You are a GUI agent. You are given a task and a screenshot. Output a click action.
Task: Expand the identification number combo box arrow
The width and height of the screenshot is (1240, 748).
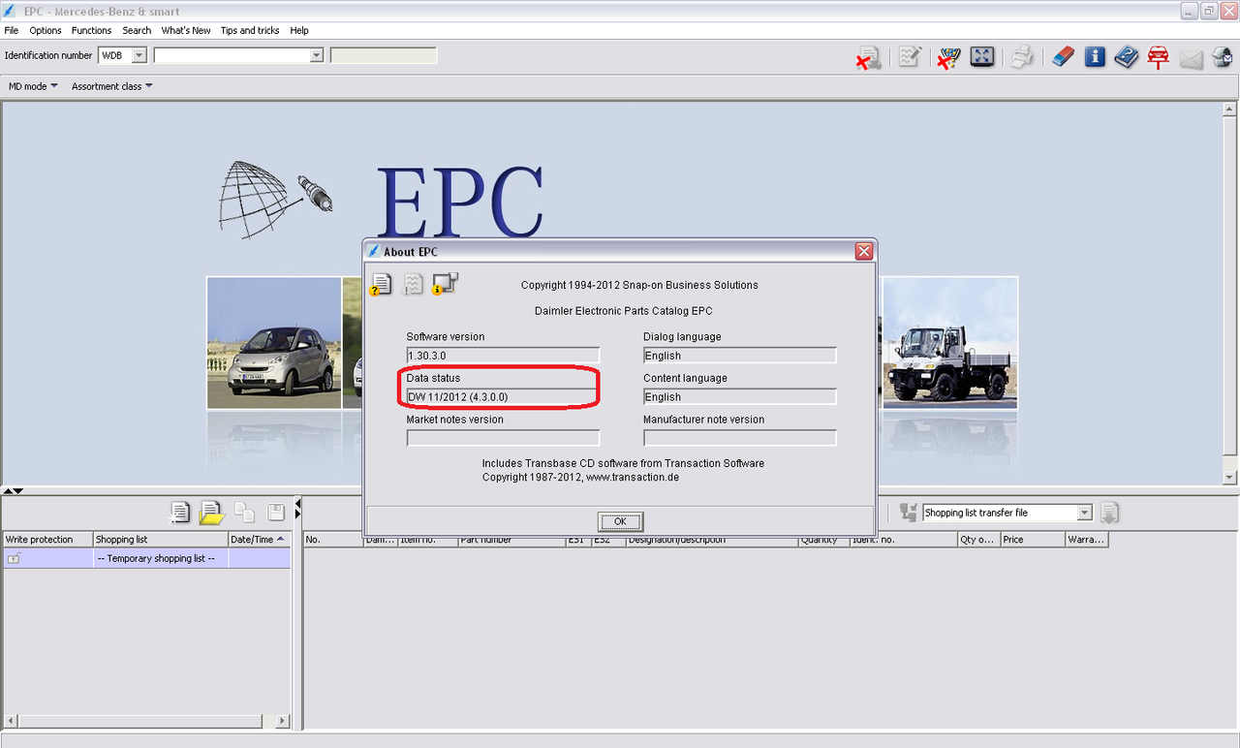click(316, 55)
